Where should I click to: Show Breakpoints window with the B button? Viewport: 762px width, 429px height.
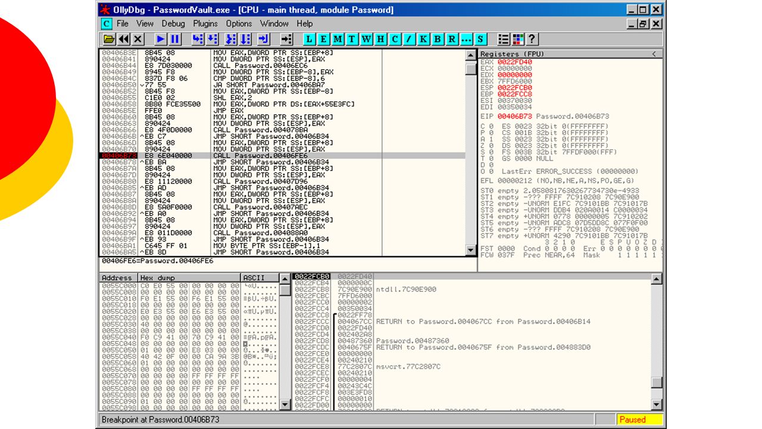click(438, 39)
